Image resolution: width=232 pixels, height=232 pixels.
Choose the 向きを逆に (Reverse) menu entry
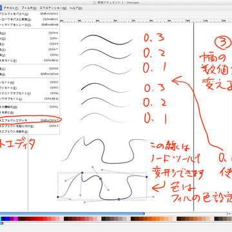(30, 112)
